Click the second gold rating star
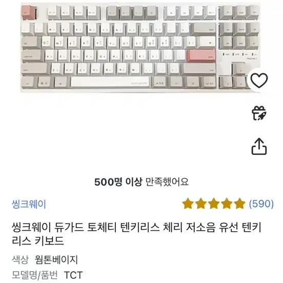The image size is (283, 283). click(200, 204)
